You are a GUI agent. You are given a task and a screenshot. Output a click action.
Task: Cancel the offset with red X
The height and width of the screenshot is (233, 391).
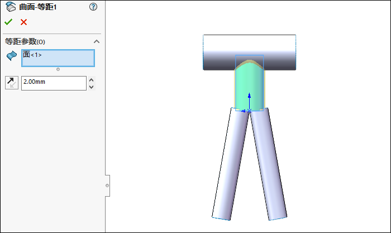coord(23,22)
